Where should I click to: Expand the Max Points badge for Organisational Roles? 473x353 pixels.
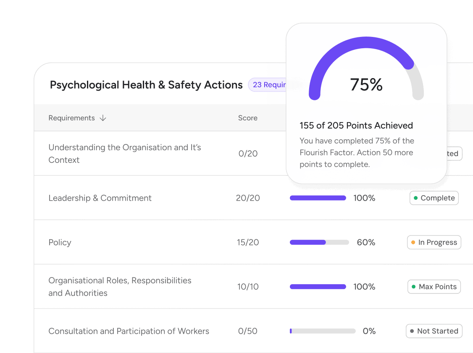coord(434,287)
